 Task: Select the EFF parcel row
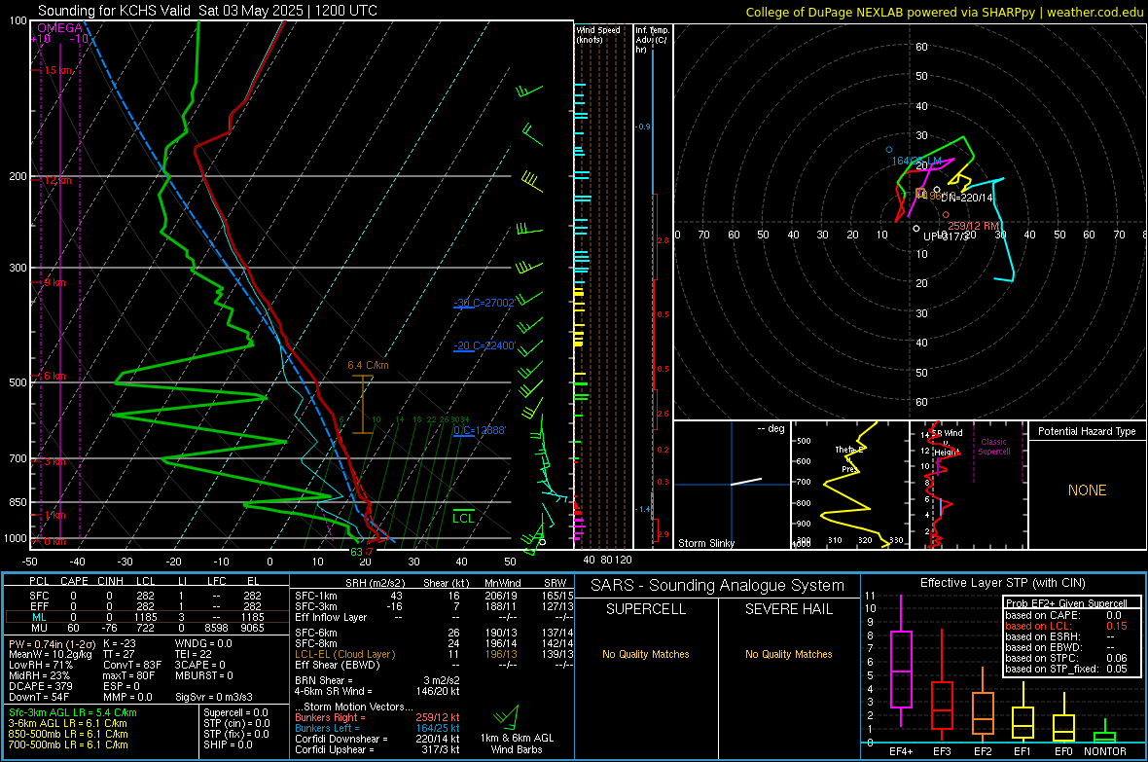coord(146,606)
